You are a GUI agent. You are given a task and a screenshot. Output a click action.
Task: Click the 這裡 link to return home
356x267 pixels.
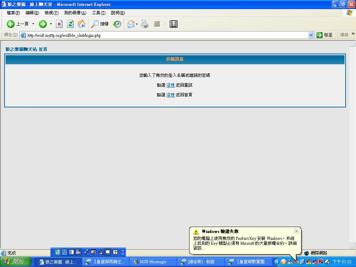[170, 95]
